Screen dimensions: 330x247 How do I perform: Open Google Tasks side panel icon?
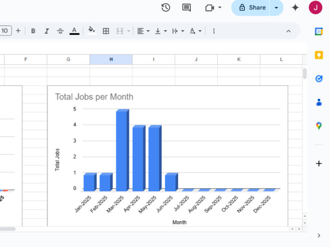(x=319, y=79)
